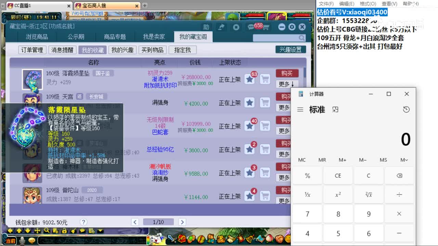Toggle the favorite star on 普陀山 listing
Image resolution: width=438 pixels, height=246 pixels.
(249, 196)
